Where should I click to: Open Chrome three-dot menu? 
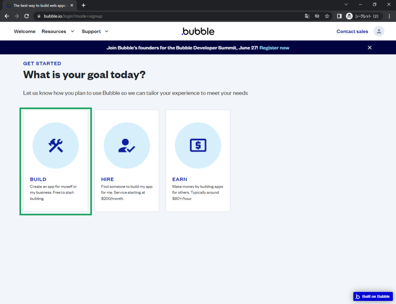point(389,16)
